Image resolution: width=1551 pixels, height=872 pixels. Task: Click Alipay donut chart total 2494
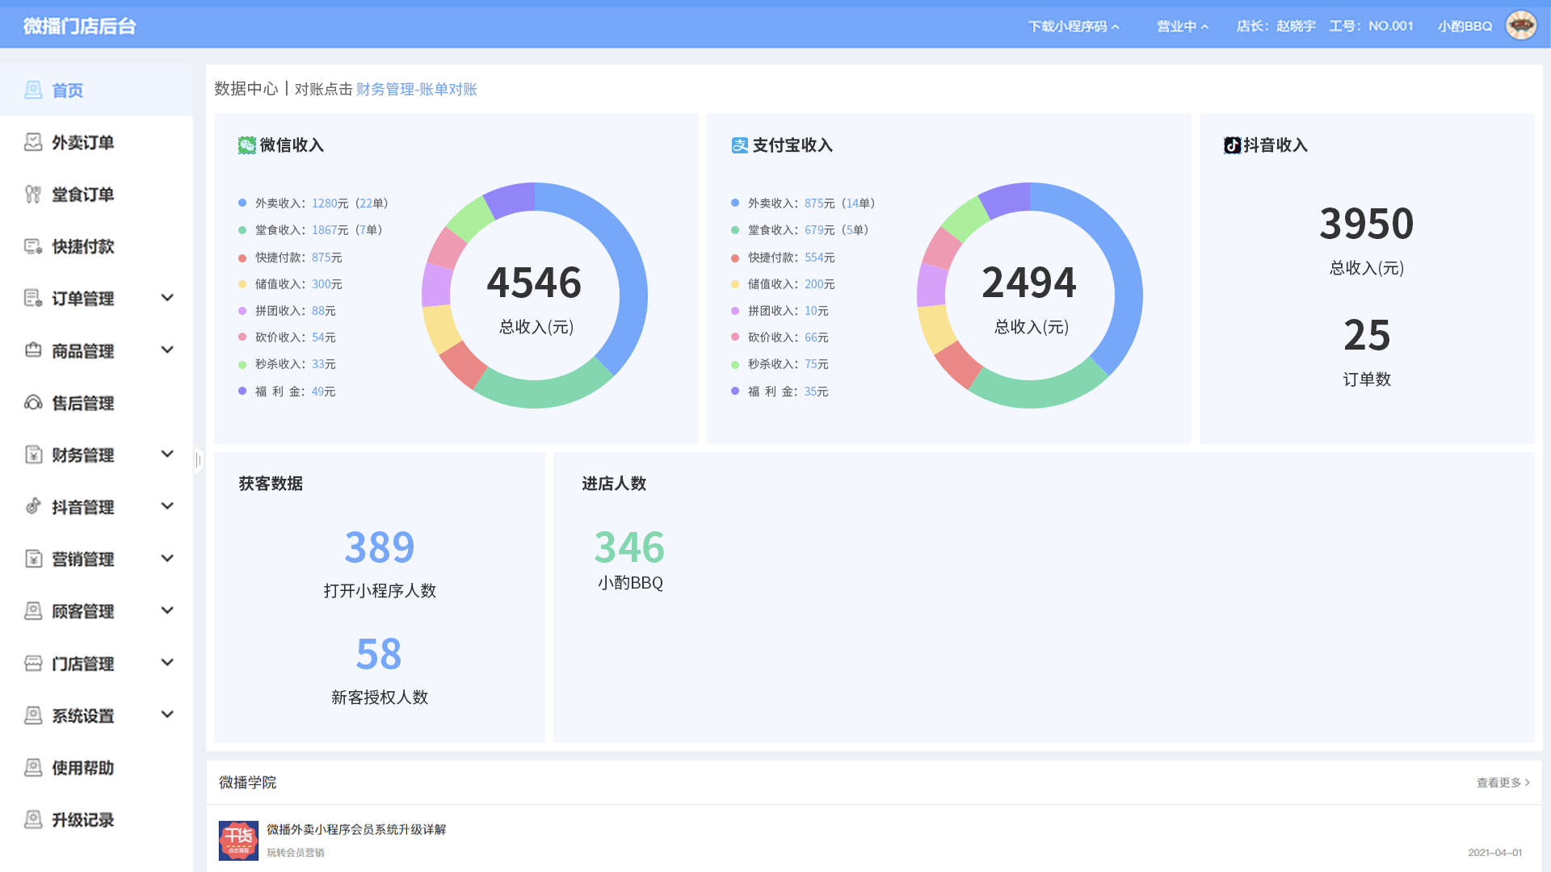[1029, 283]
